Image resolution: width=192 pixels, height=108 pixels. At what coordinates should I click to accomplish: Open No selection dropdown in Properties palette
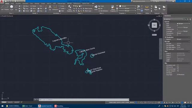173,19
